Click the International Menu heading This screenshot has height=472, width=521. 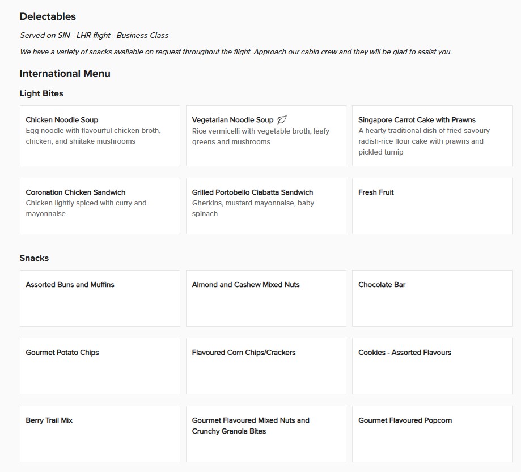(x=65, y=74)
